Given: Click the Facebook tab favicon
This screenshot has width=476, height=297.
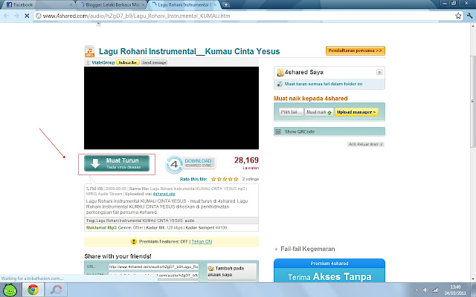Looking at the screenshot, I should pyautogui.click(x=9, y=4).
